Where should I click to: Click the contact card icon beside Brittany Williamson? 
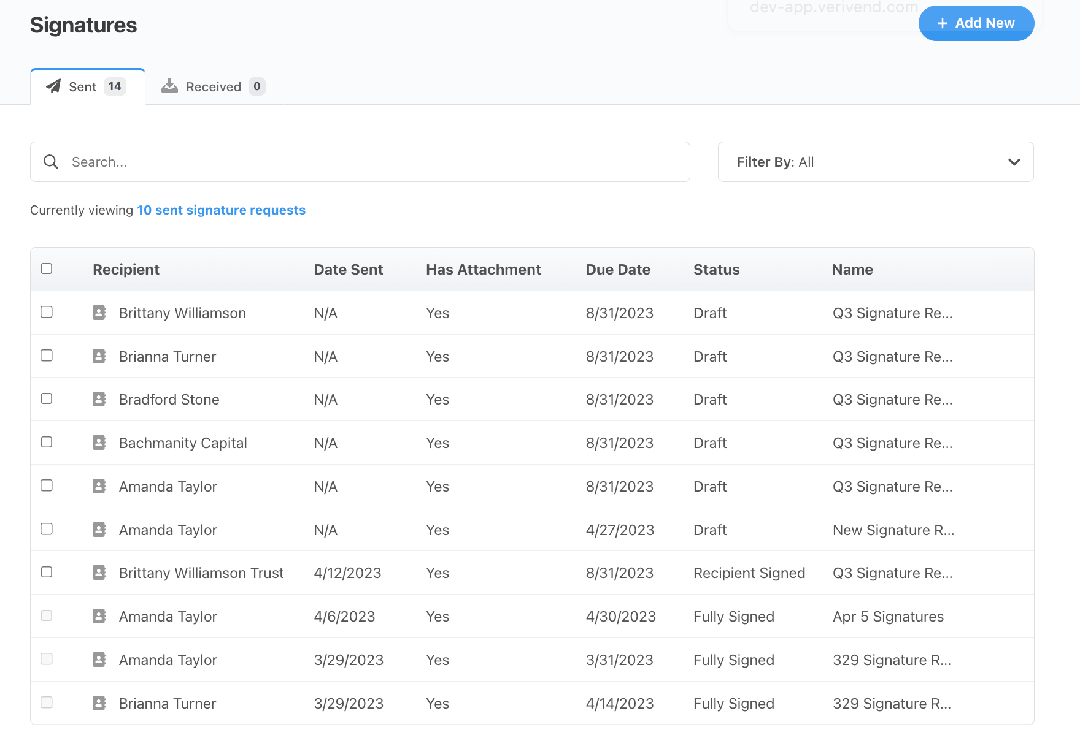click(x=99, y=313)
